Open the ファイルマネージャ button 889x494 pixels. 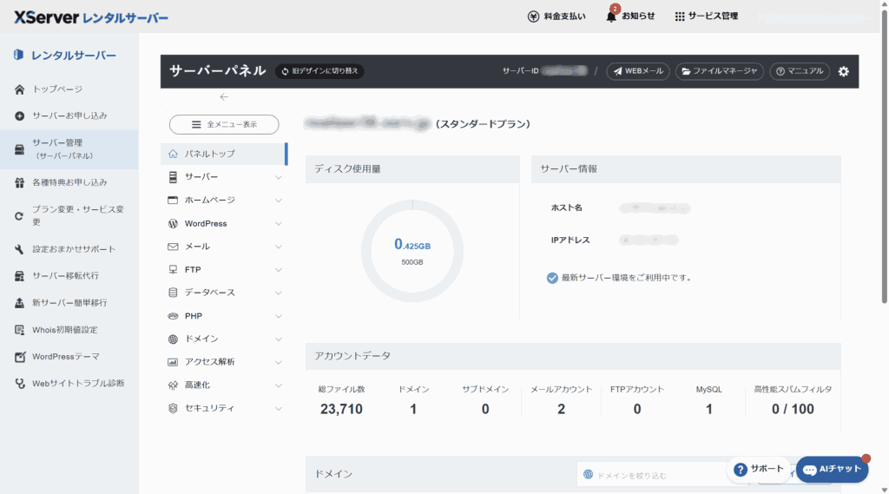pyautogui.click(x=719, y=71)
